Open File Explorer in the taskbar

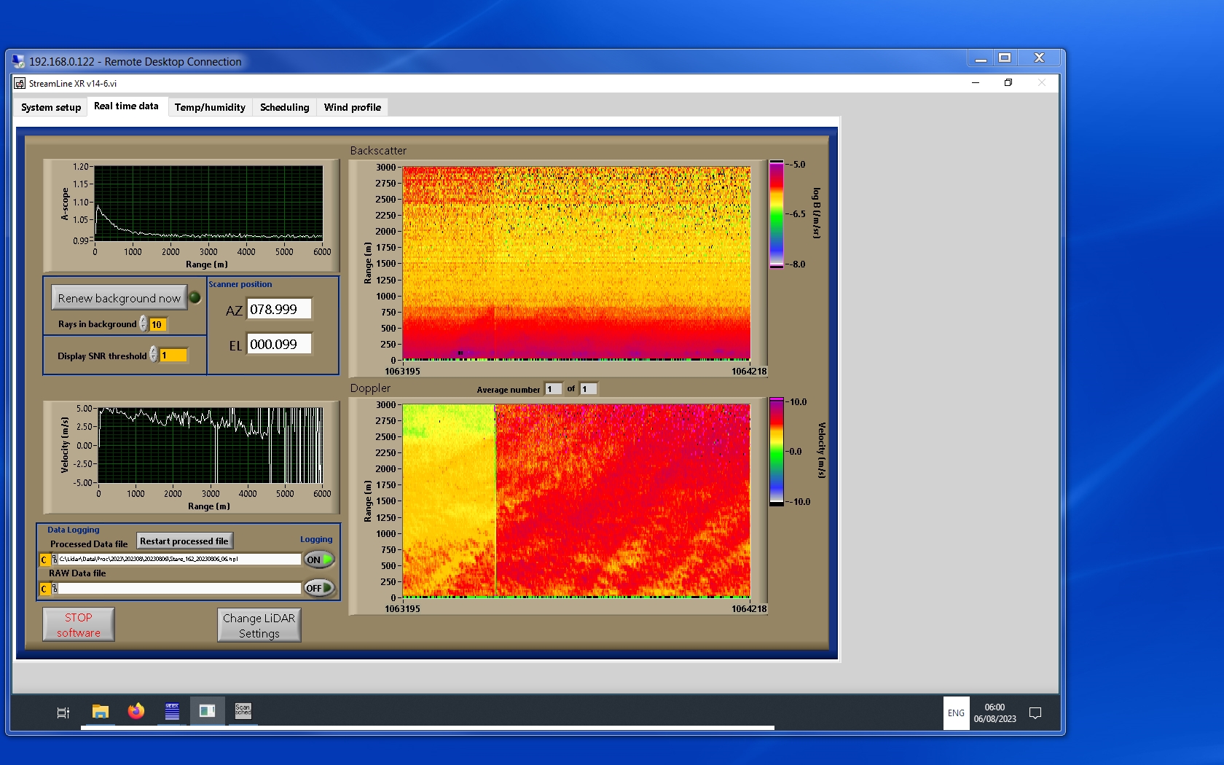(101, 711)
